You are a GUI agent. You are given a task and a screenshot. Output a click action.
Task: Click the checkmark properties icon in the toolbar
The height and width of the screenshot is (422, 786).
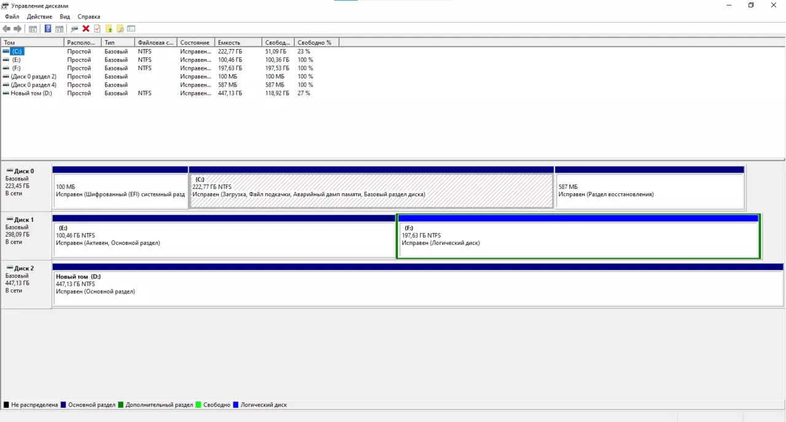point(97,29)
